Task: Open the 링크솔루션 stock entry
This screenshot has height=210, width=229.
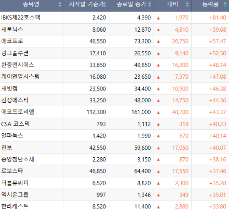Action: pos(15,53)
